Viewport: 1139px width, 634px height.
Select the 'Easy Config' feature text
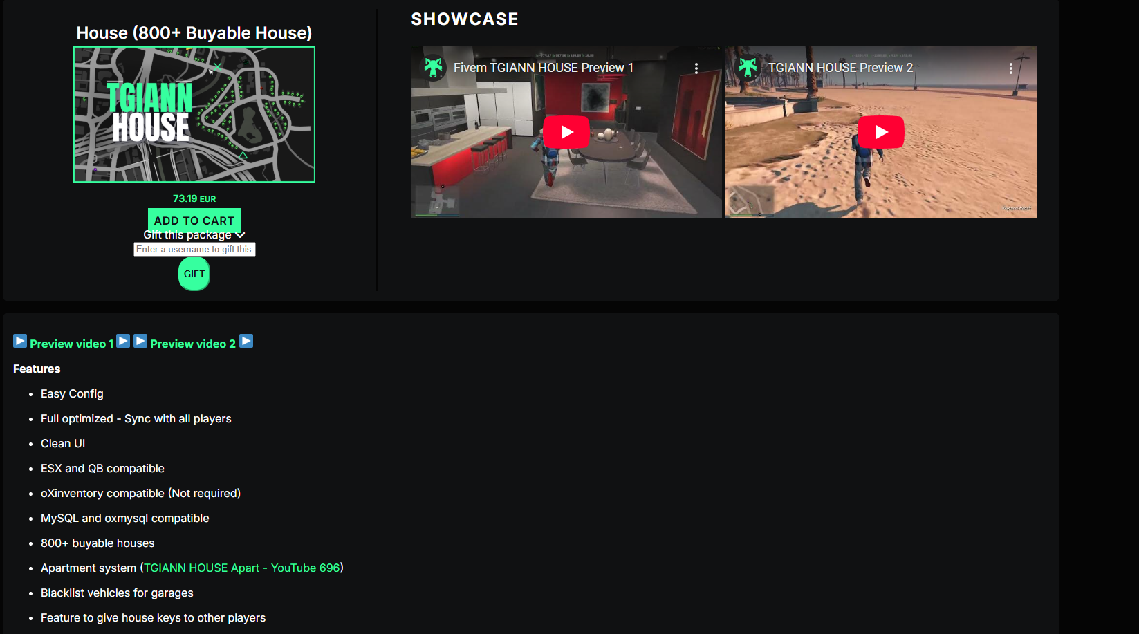(x=72, y=393)
